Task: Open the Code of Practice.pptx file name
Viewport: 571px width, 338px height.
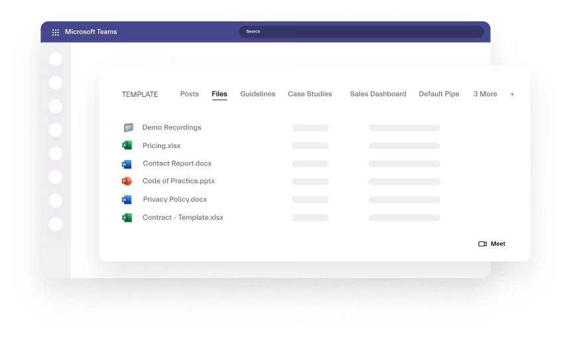Action: coord(178,181)
